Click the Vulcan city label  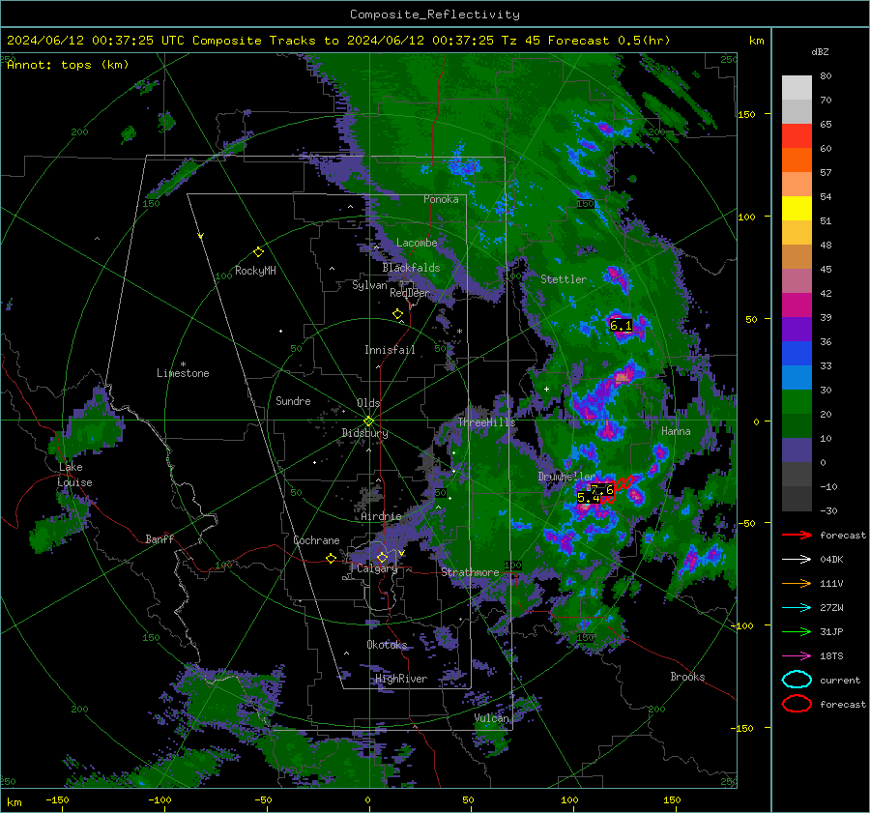[491, 718]
